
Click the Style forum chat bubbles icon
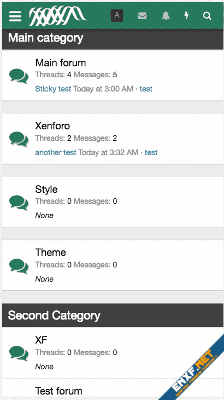pos(19,202)
